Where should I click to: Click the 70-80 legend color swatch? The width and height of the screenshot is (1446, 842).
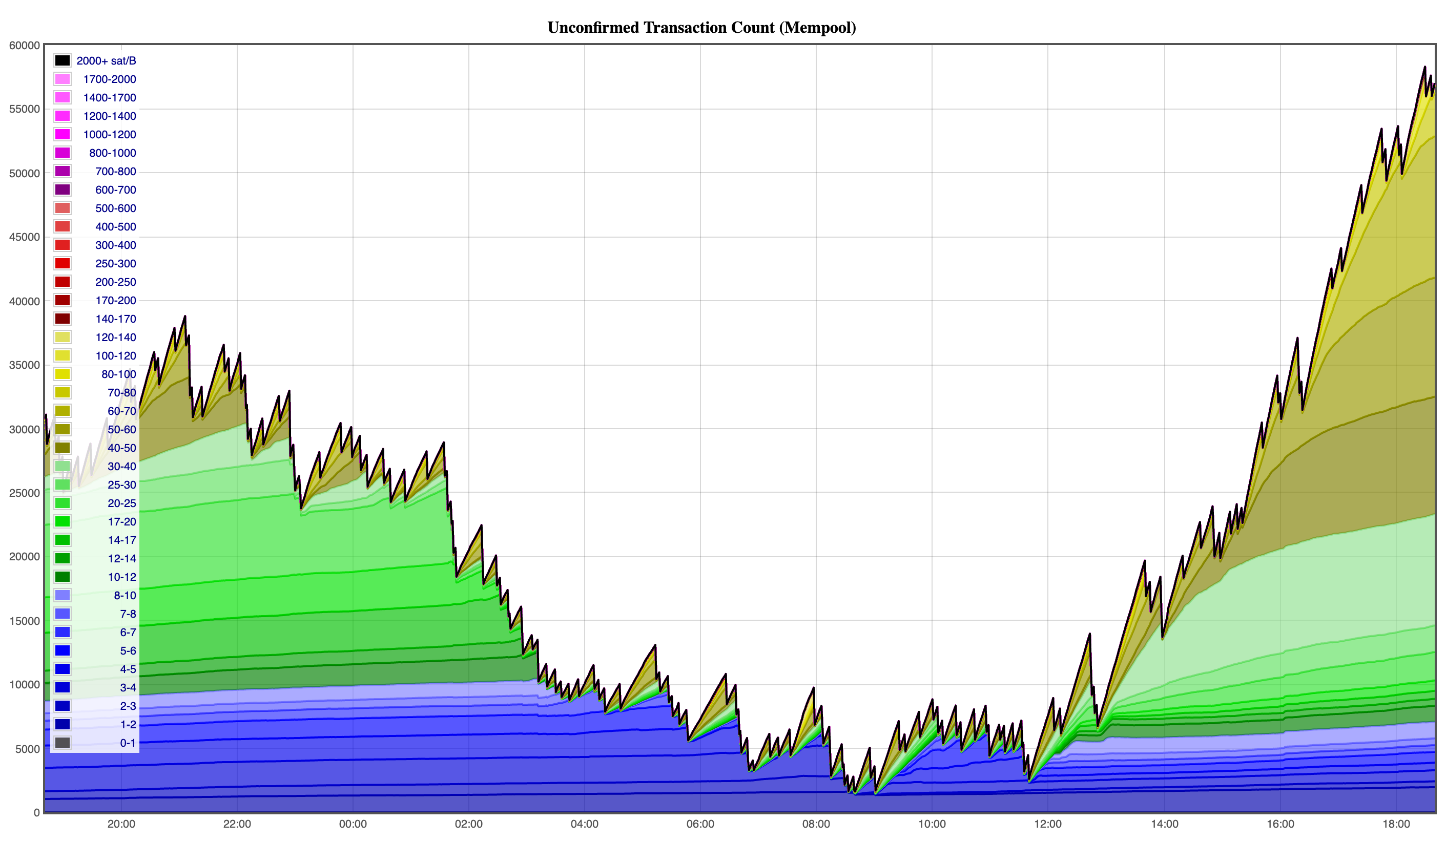(x=63, y=392)
